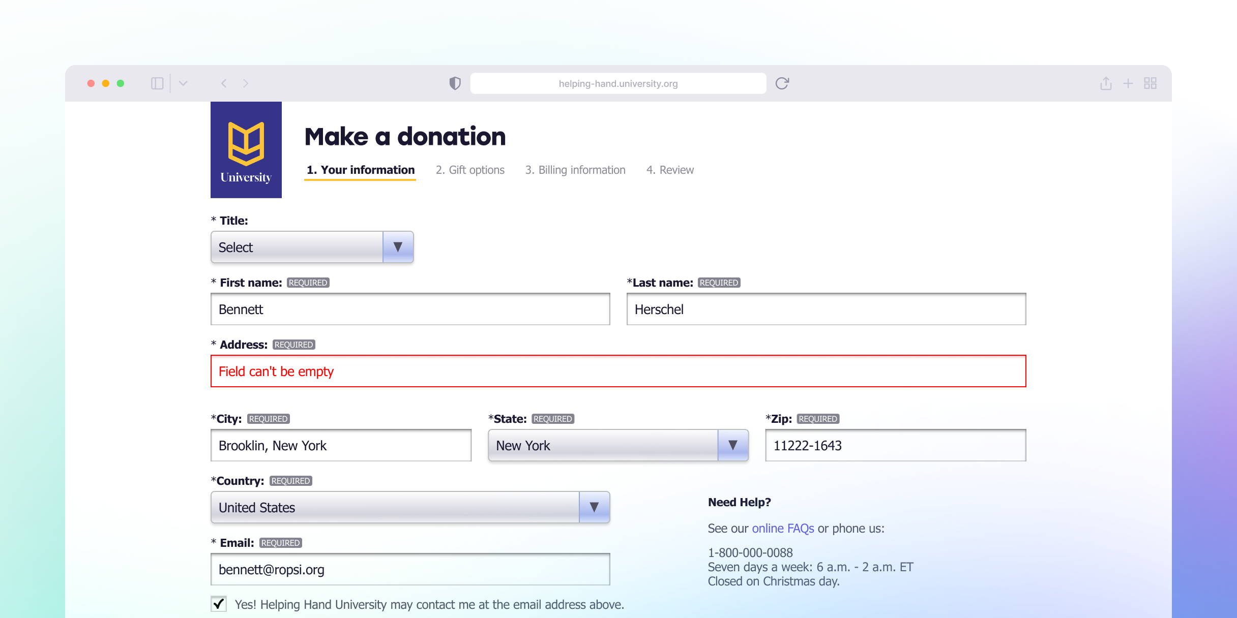Image resolution: width=1237 pixels, height=618 pixels.
Task: Open the online FAQs link
Action: [783, 528]
